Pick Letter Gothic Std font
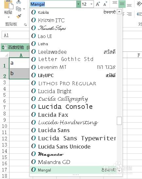Screen dimensions: 142x179 tap(73, 59)
